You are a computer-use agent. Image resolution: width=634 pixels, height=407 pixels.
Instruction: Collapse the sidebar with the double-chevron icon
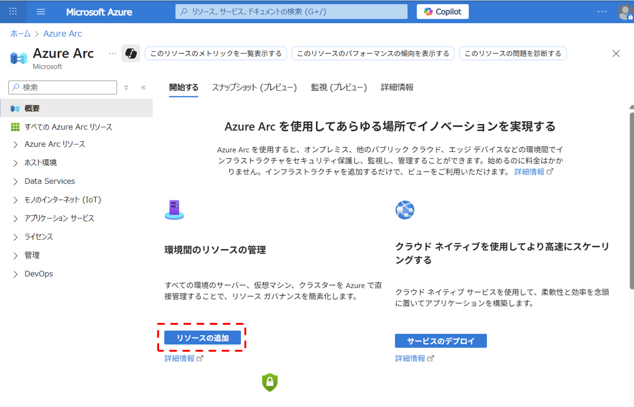[x=143, y=87]
